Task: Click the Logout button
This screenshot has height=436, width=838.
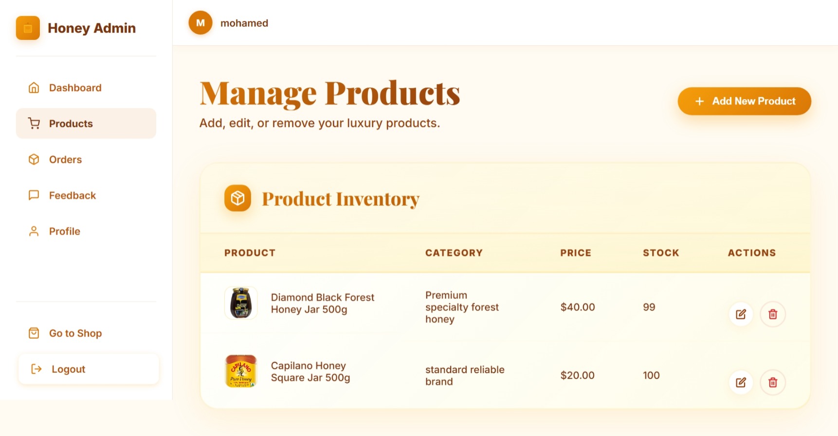Action: point(88,369)
